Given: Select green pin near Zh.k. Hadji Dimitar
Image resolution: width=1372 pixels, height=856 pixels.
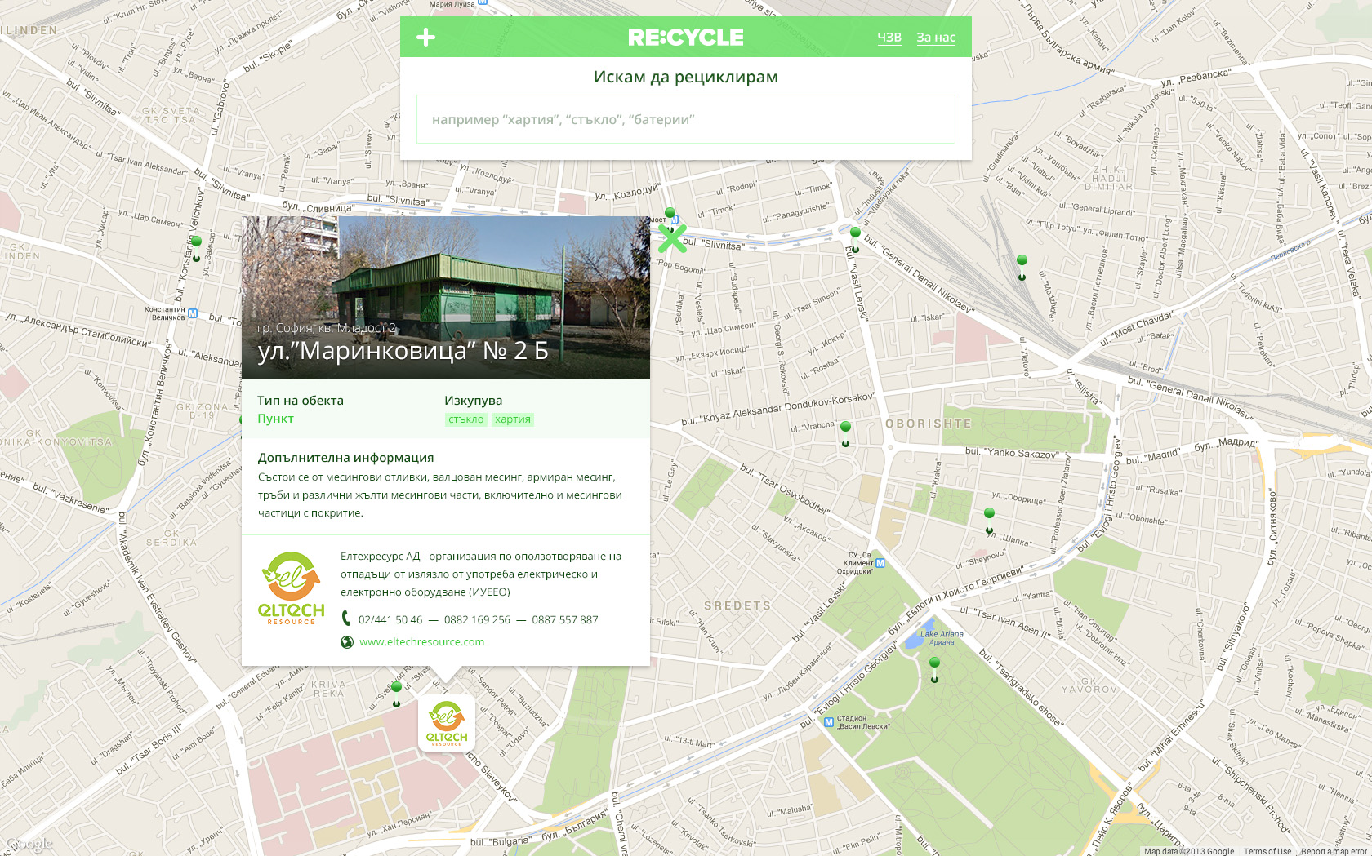Looking at the screenshot, I should pos(1022,266).
